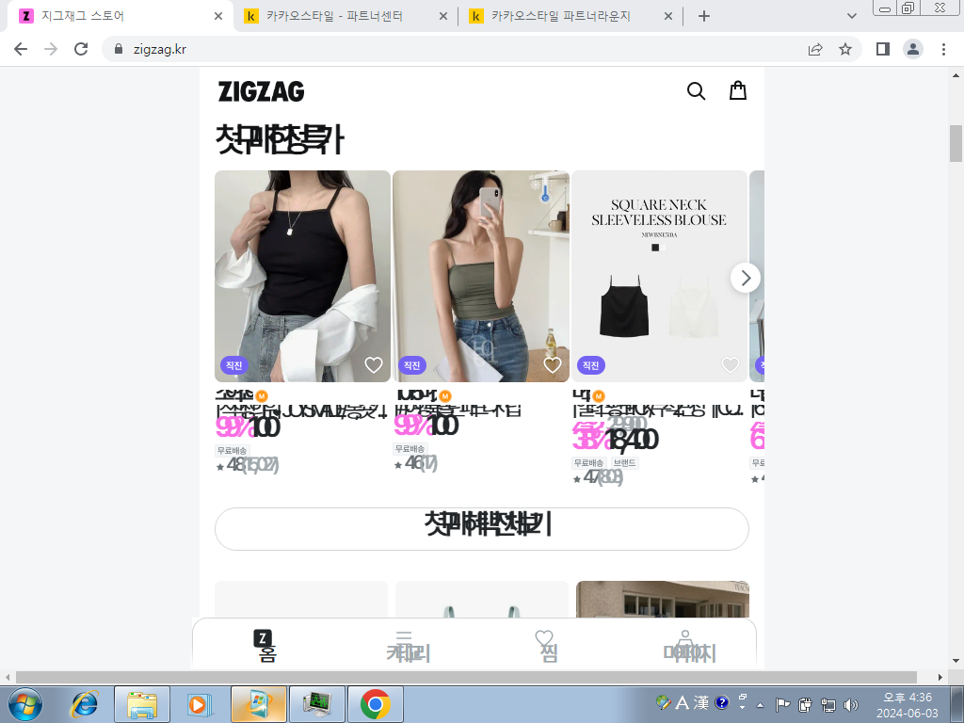
Task: Click the browser forward arrow
Action: click(x=51, y=49)
